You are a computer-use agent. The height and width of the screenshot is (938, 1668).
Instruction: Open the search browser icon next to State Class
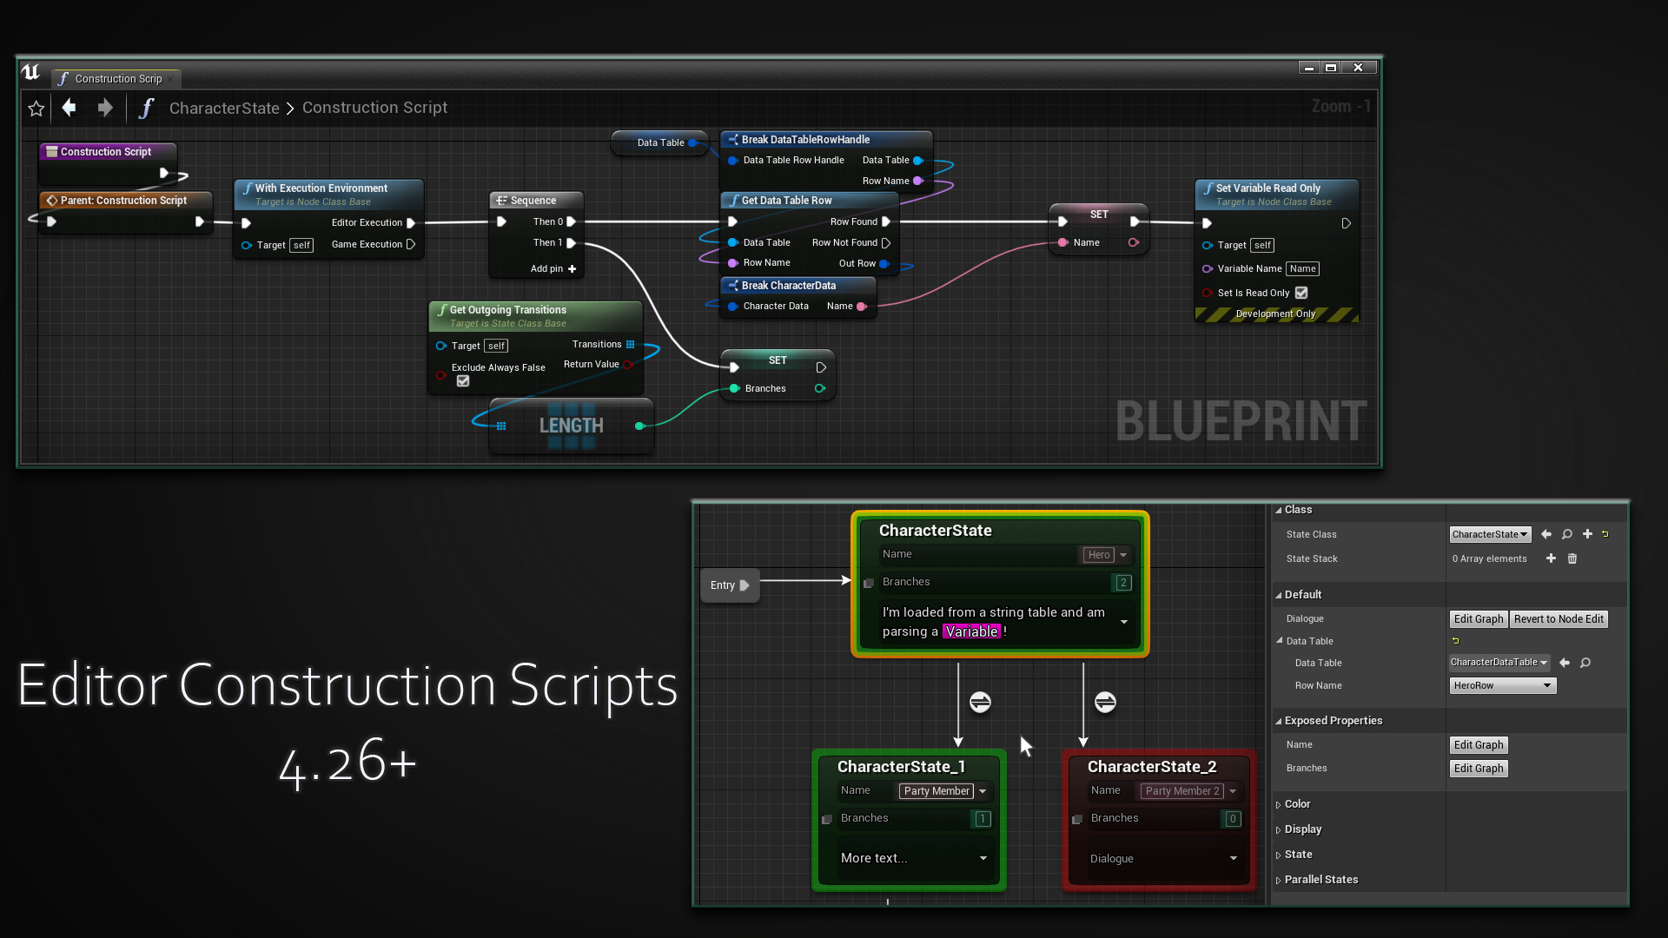1567,534
